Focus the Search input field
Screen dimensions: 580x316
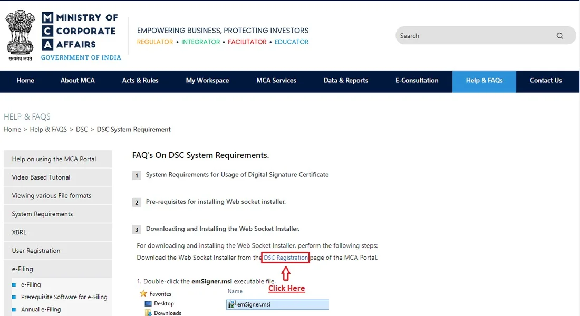tap(485, 35)
